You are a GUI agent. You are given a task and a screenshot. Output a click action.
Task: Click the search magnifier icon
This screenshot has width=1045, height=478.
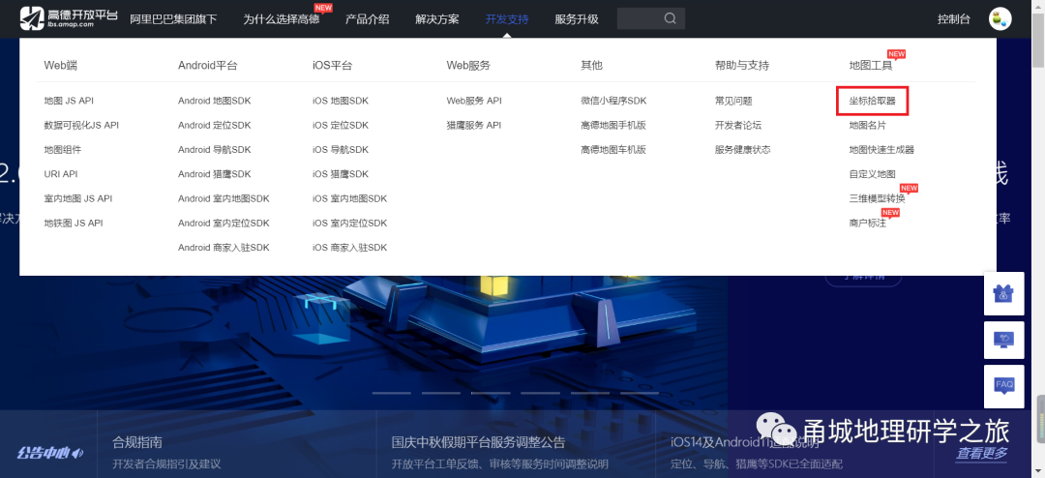coord(671,18)
